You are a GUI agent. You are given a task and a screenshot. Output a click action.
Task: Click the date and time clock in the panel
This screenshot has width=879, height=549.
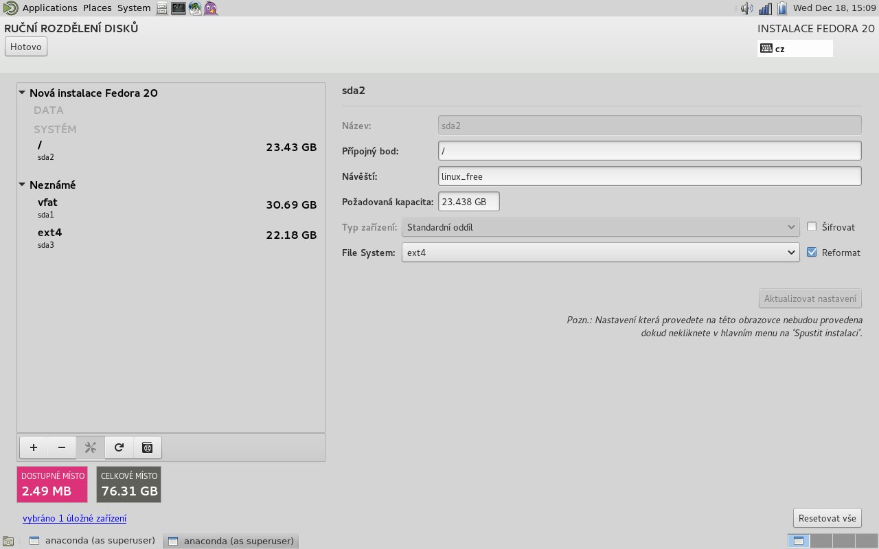click(834, 8)
